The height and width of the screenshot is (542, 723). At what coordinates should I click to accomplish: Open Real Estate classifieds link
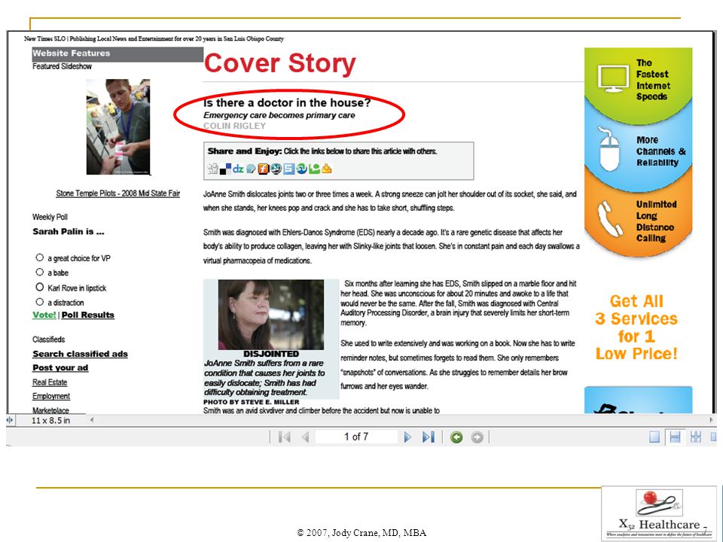coord(50,382)
